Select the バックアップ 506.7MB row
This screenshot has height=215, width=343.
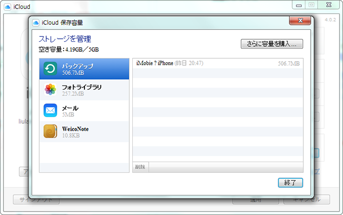pos(84,69)
